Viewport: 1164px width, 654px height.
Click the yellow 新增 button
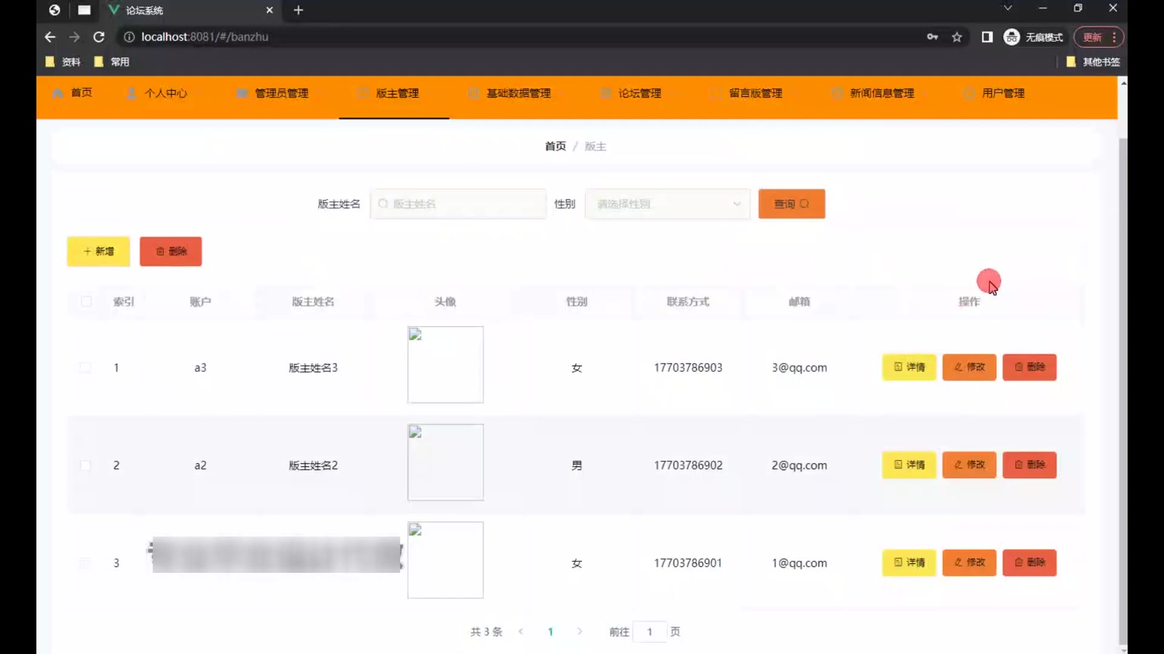point(98,251)
